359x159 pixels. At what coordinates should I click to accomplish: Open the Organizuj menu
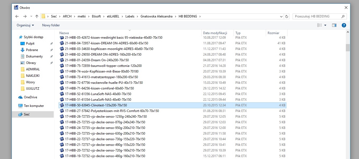tap(25, 25)
